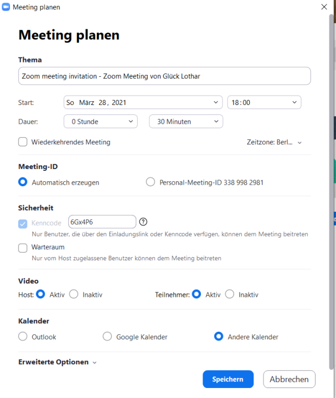Enable Wiederkehrendes Meeting checkbox
The width and height of the screenshot is (336, 398).
click(x=23, y=142)
